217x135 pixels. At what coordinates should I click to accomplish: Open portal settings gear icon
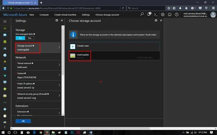[163, 14]
